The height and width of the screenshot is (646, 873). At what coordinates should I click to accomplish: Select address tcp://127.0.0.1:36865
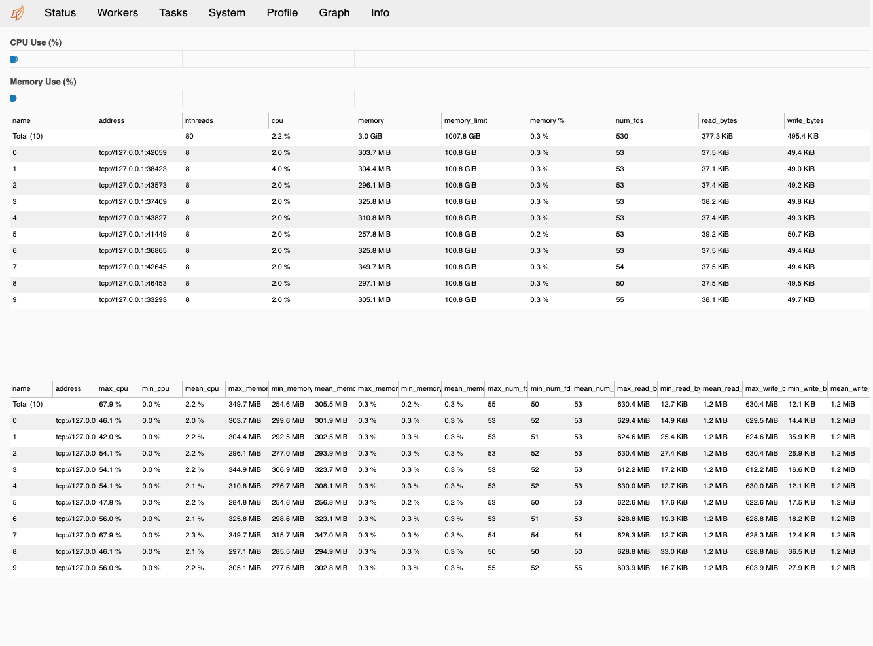pos(133,250)
